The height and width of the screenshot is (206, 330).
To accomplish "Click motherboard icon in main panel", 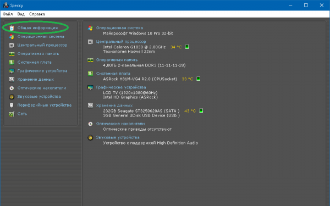I will pos(90,74).
